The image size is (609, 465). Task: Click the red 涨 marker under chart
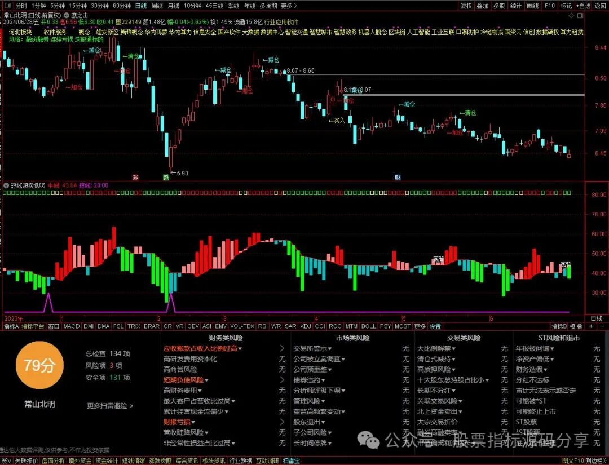135,178
